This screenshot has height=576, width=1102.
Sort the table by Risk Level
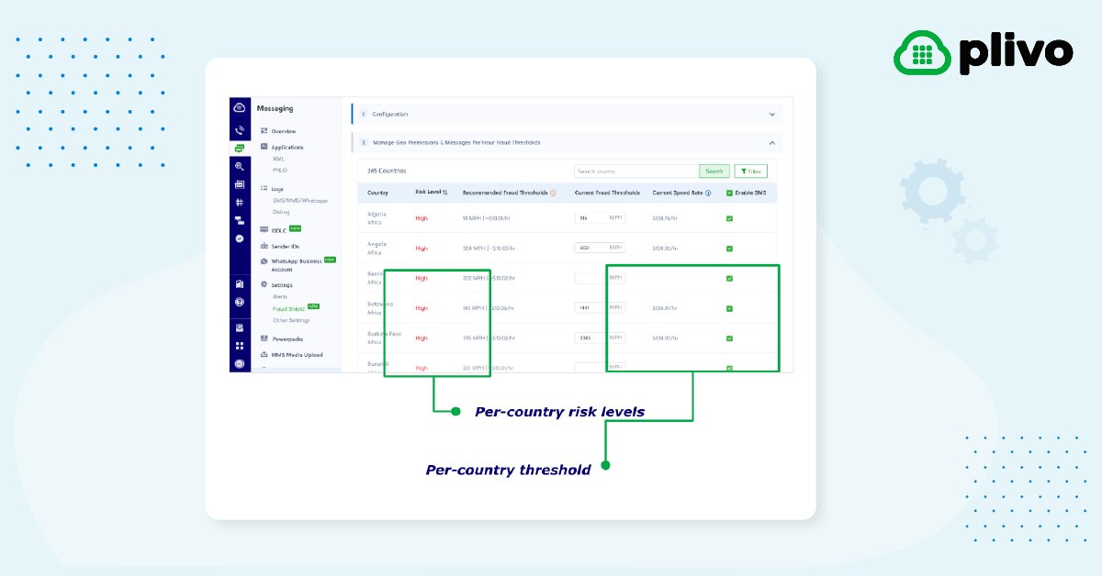coord(445,193)
